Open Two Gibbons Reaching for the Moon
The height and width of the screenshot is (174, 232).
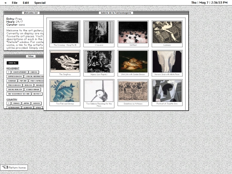pyautogui.click(x=99, y=94)
